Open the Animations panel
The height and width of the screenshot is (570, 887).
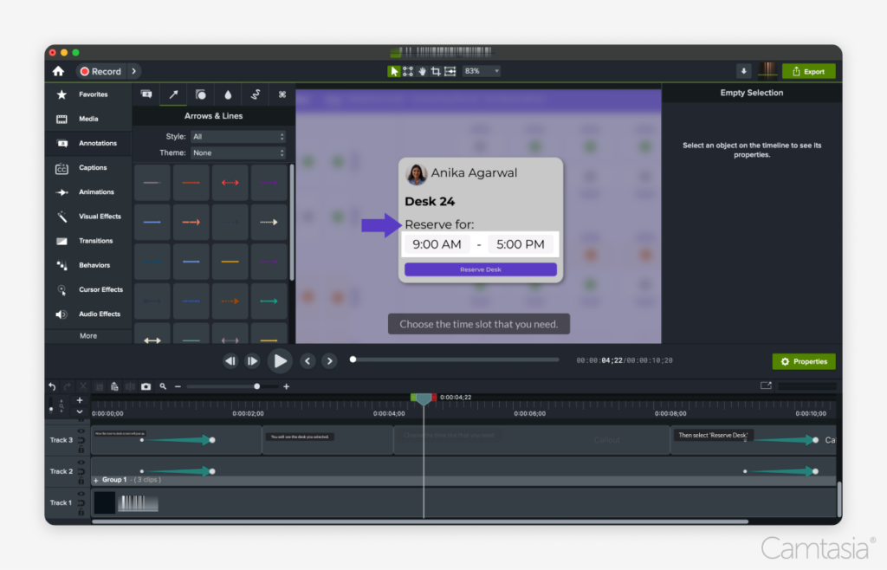(x=88, y=192)
